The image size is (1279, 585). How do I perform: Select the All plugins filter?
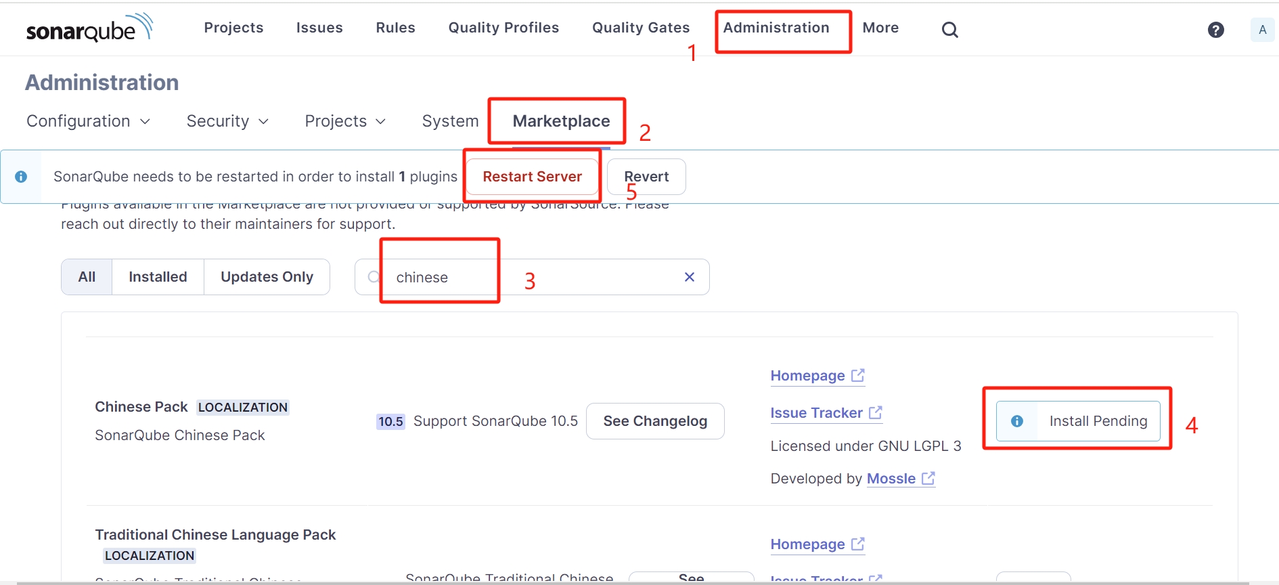[x=87, y=277]
